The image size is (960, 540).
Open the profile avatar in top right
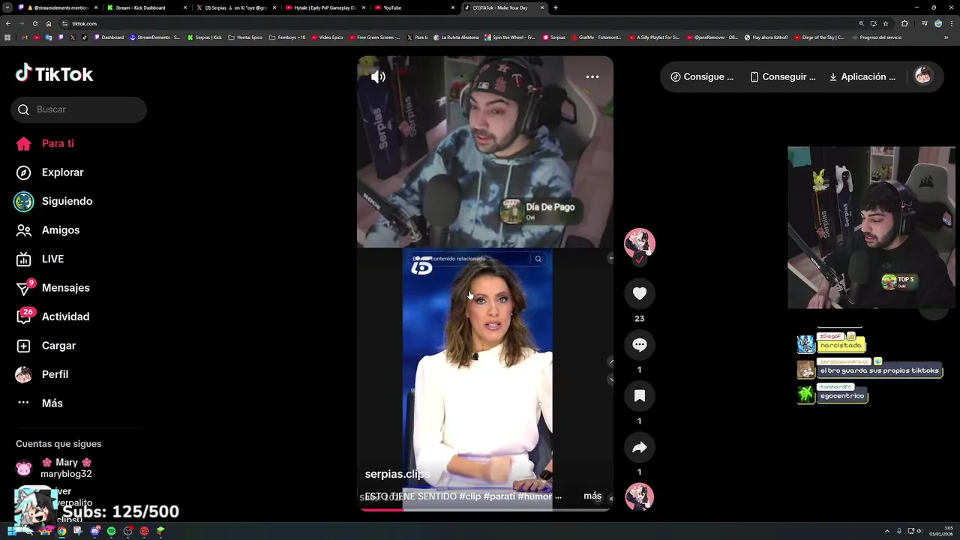point(923,76)
